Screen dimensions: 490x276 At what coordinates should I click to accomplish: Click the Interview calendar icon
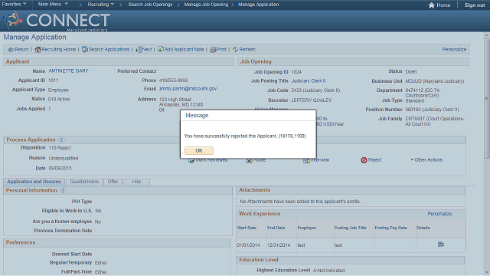(306, 160)
